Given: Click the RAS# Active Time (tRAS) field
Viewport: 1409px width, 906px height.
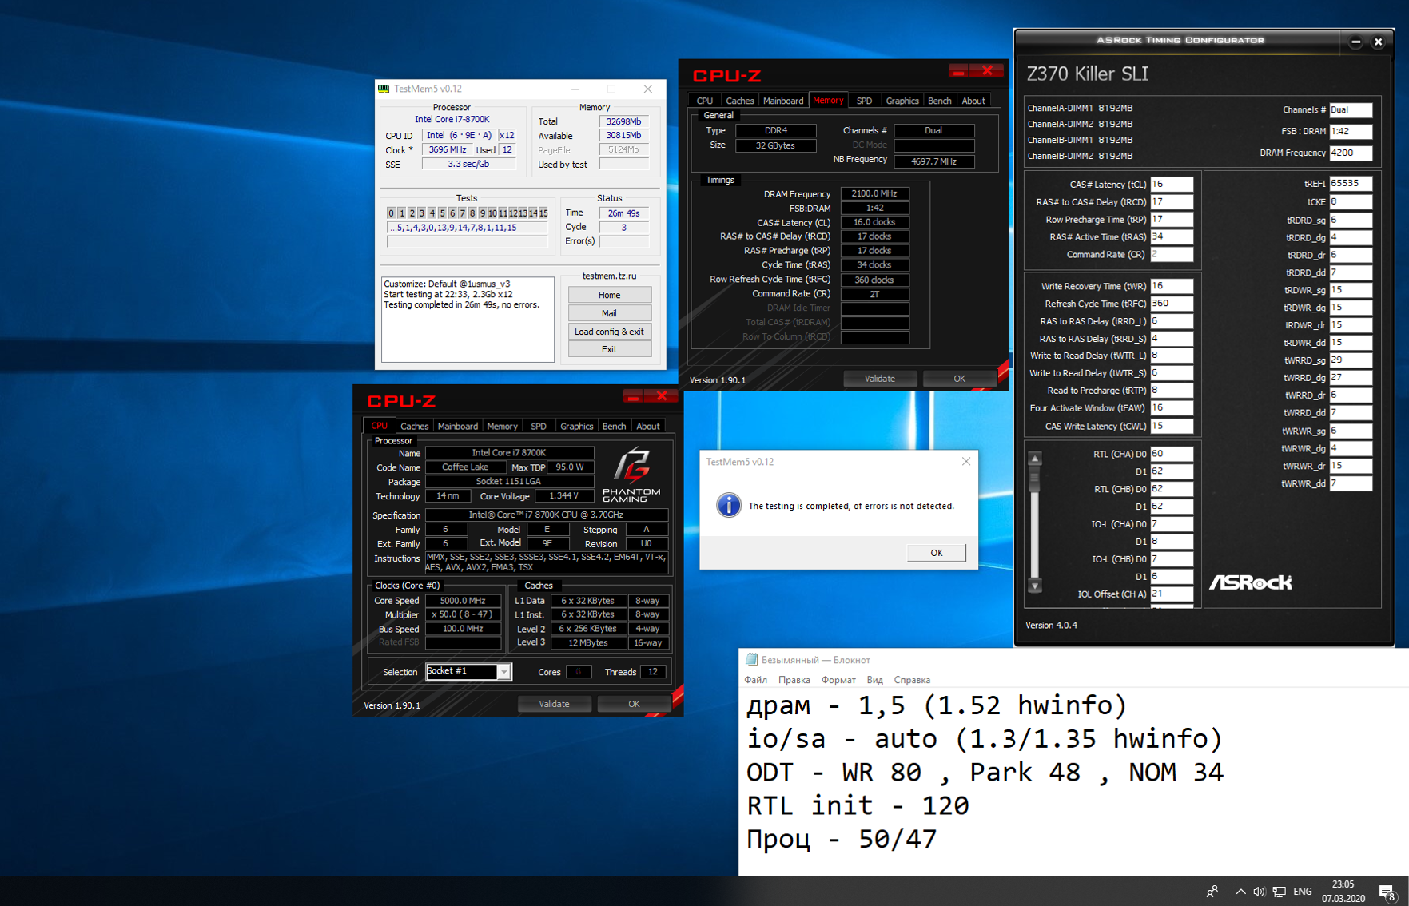Looking at the screenshot, I should 1172,237.
